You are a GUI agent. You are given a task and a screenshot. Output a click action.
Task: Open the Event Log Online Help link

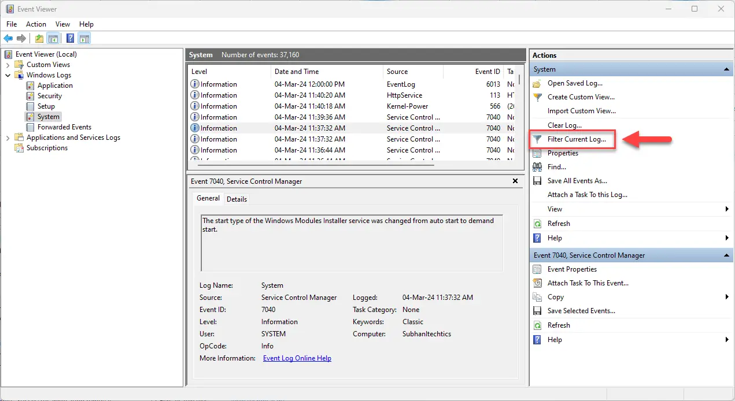click(x=297, y=358)
